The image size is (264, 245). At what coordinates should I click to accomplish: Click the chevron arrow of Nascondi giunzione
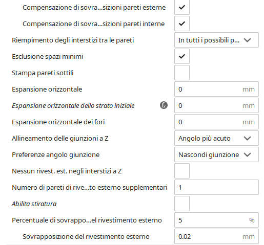coord(247,154)
